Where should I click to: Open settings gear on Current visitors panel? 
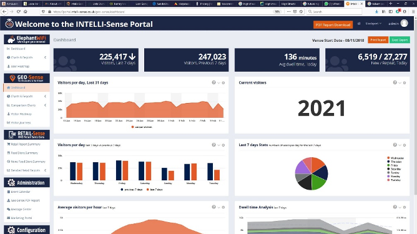tap(405, 83)
